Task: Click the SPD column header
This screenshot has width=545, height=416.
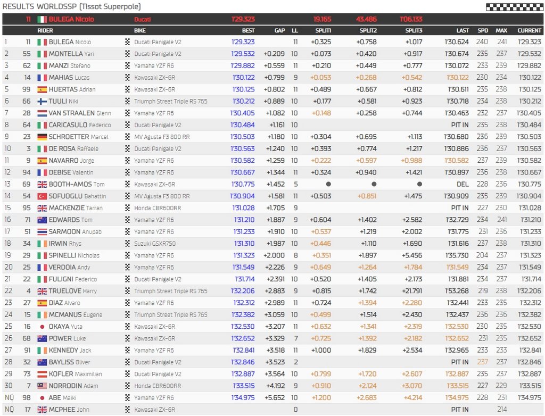Action: [483, 30]
